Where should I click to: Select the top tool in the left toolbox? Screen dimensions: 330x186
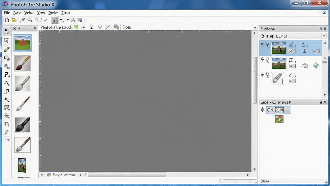[7, 32]
